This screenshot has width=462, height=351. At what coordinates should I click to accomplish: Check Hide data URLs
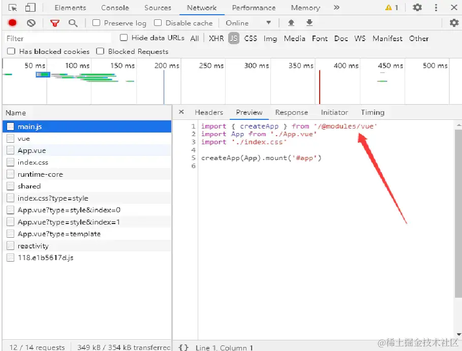[124, 38]
